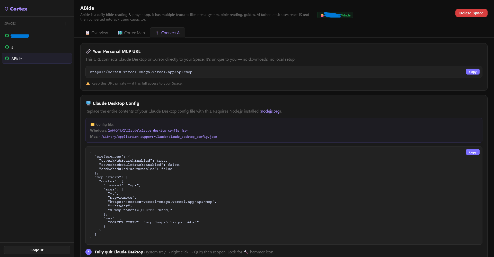This screenshot has height=257, width=494.
Task: Copy the Claude Desktop config JSON
Action: point(473,152)
